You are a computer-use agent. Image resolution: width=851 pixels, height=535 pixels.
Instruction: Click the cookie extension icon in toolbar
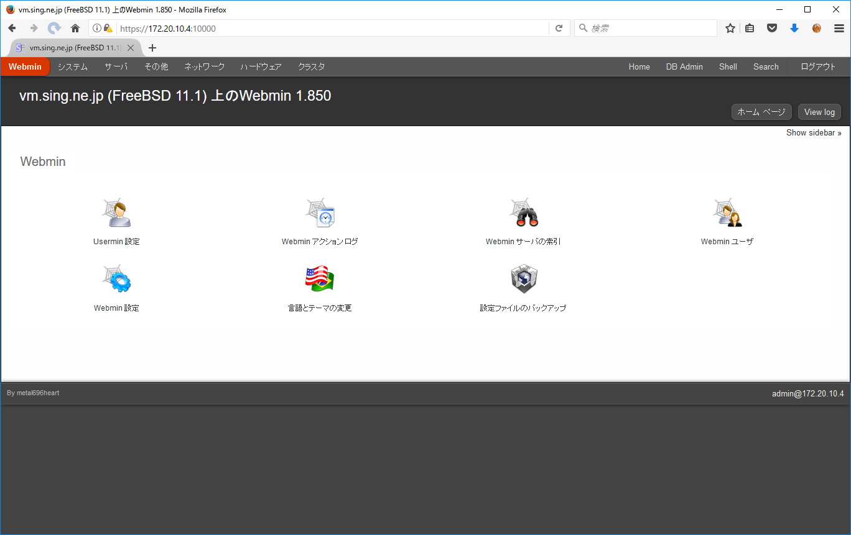coord(817,28)
